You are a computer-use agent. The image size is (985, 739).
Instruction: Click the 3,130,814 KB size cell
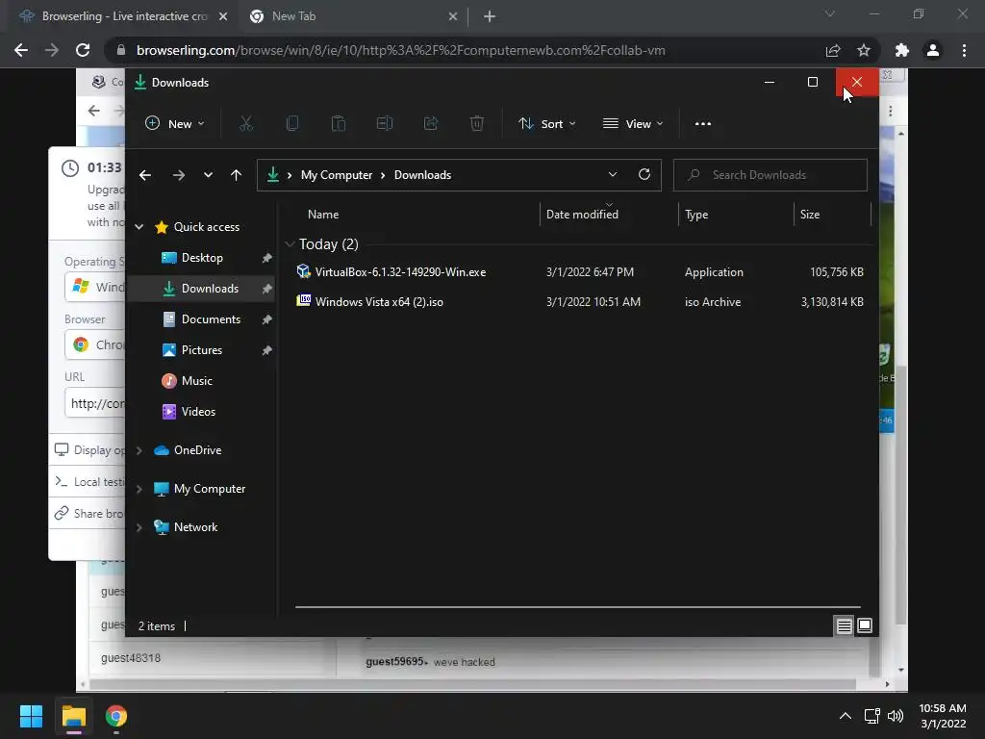pyautogui.click(x=832, y=301)
